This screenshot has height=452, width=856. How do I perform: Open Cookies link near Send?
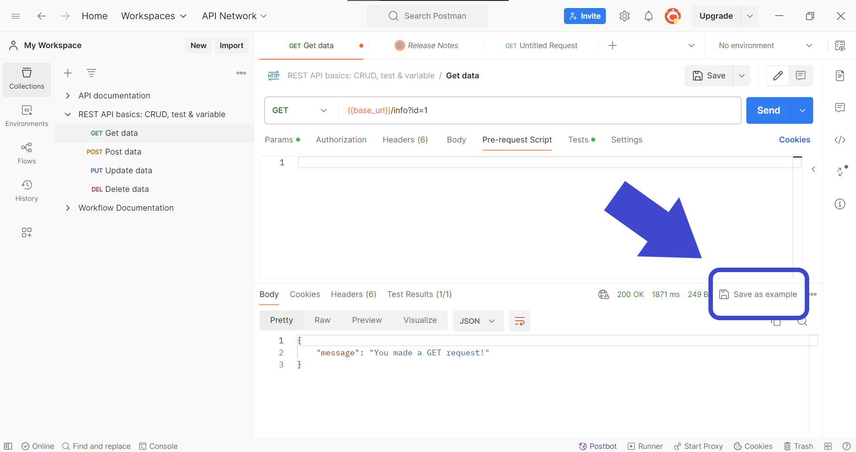[794, 140]
